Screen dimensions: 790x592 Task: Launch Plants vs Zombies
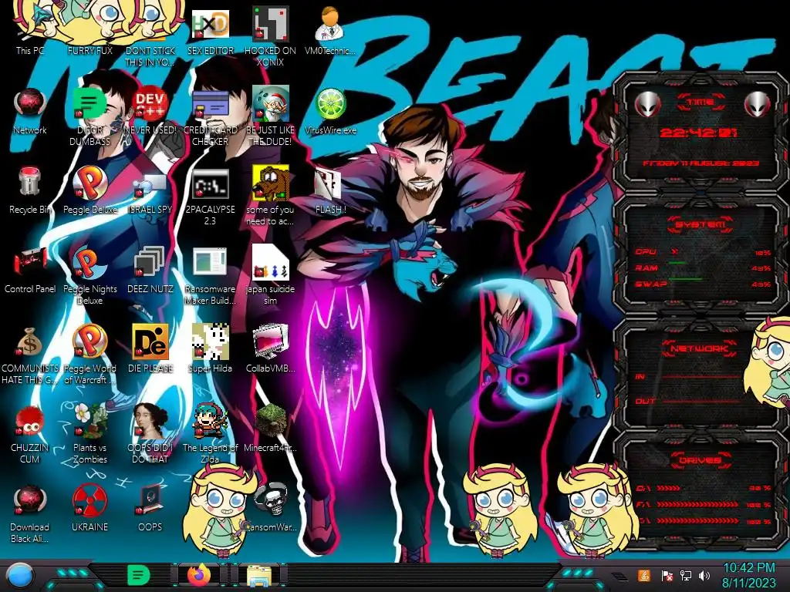[90, 433]
